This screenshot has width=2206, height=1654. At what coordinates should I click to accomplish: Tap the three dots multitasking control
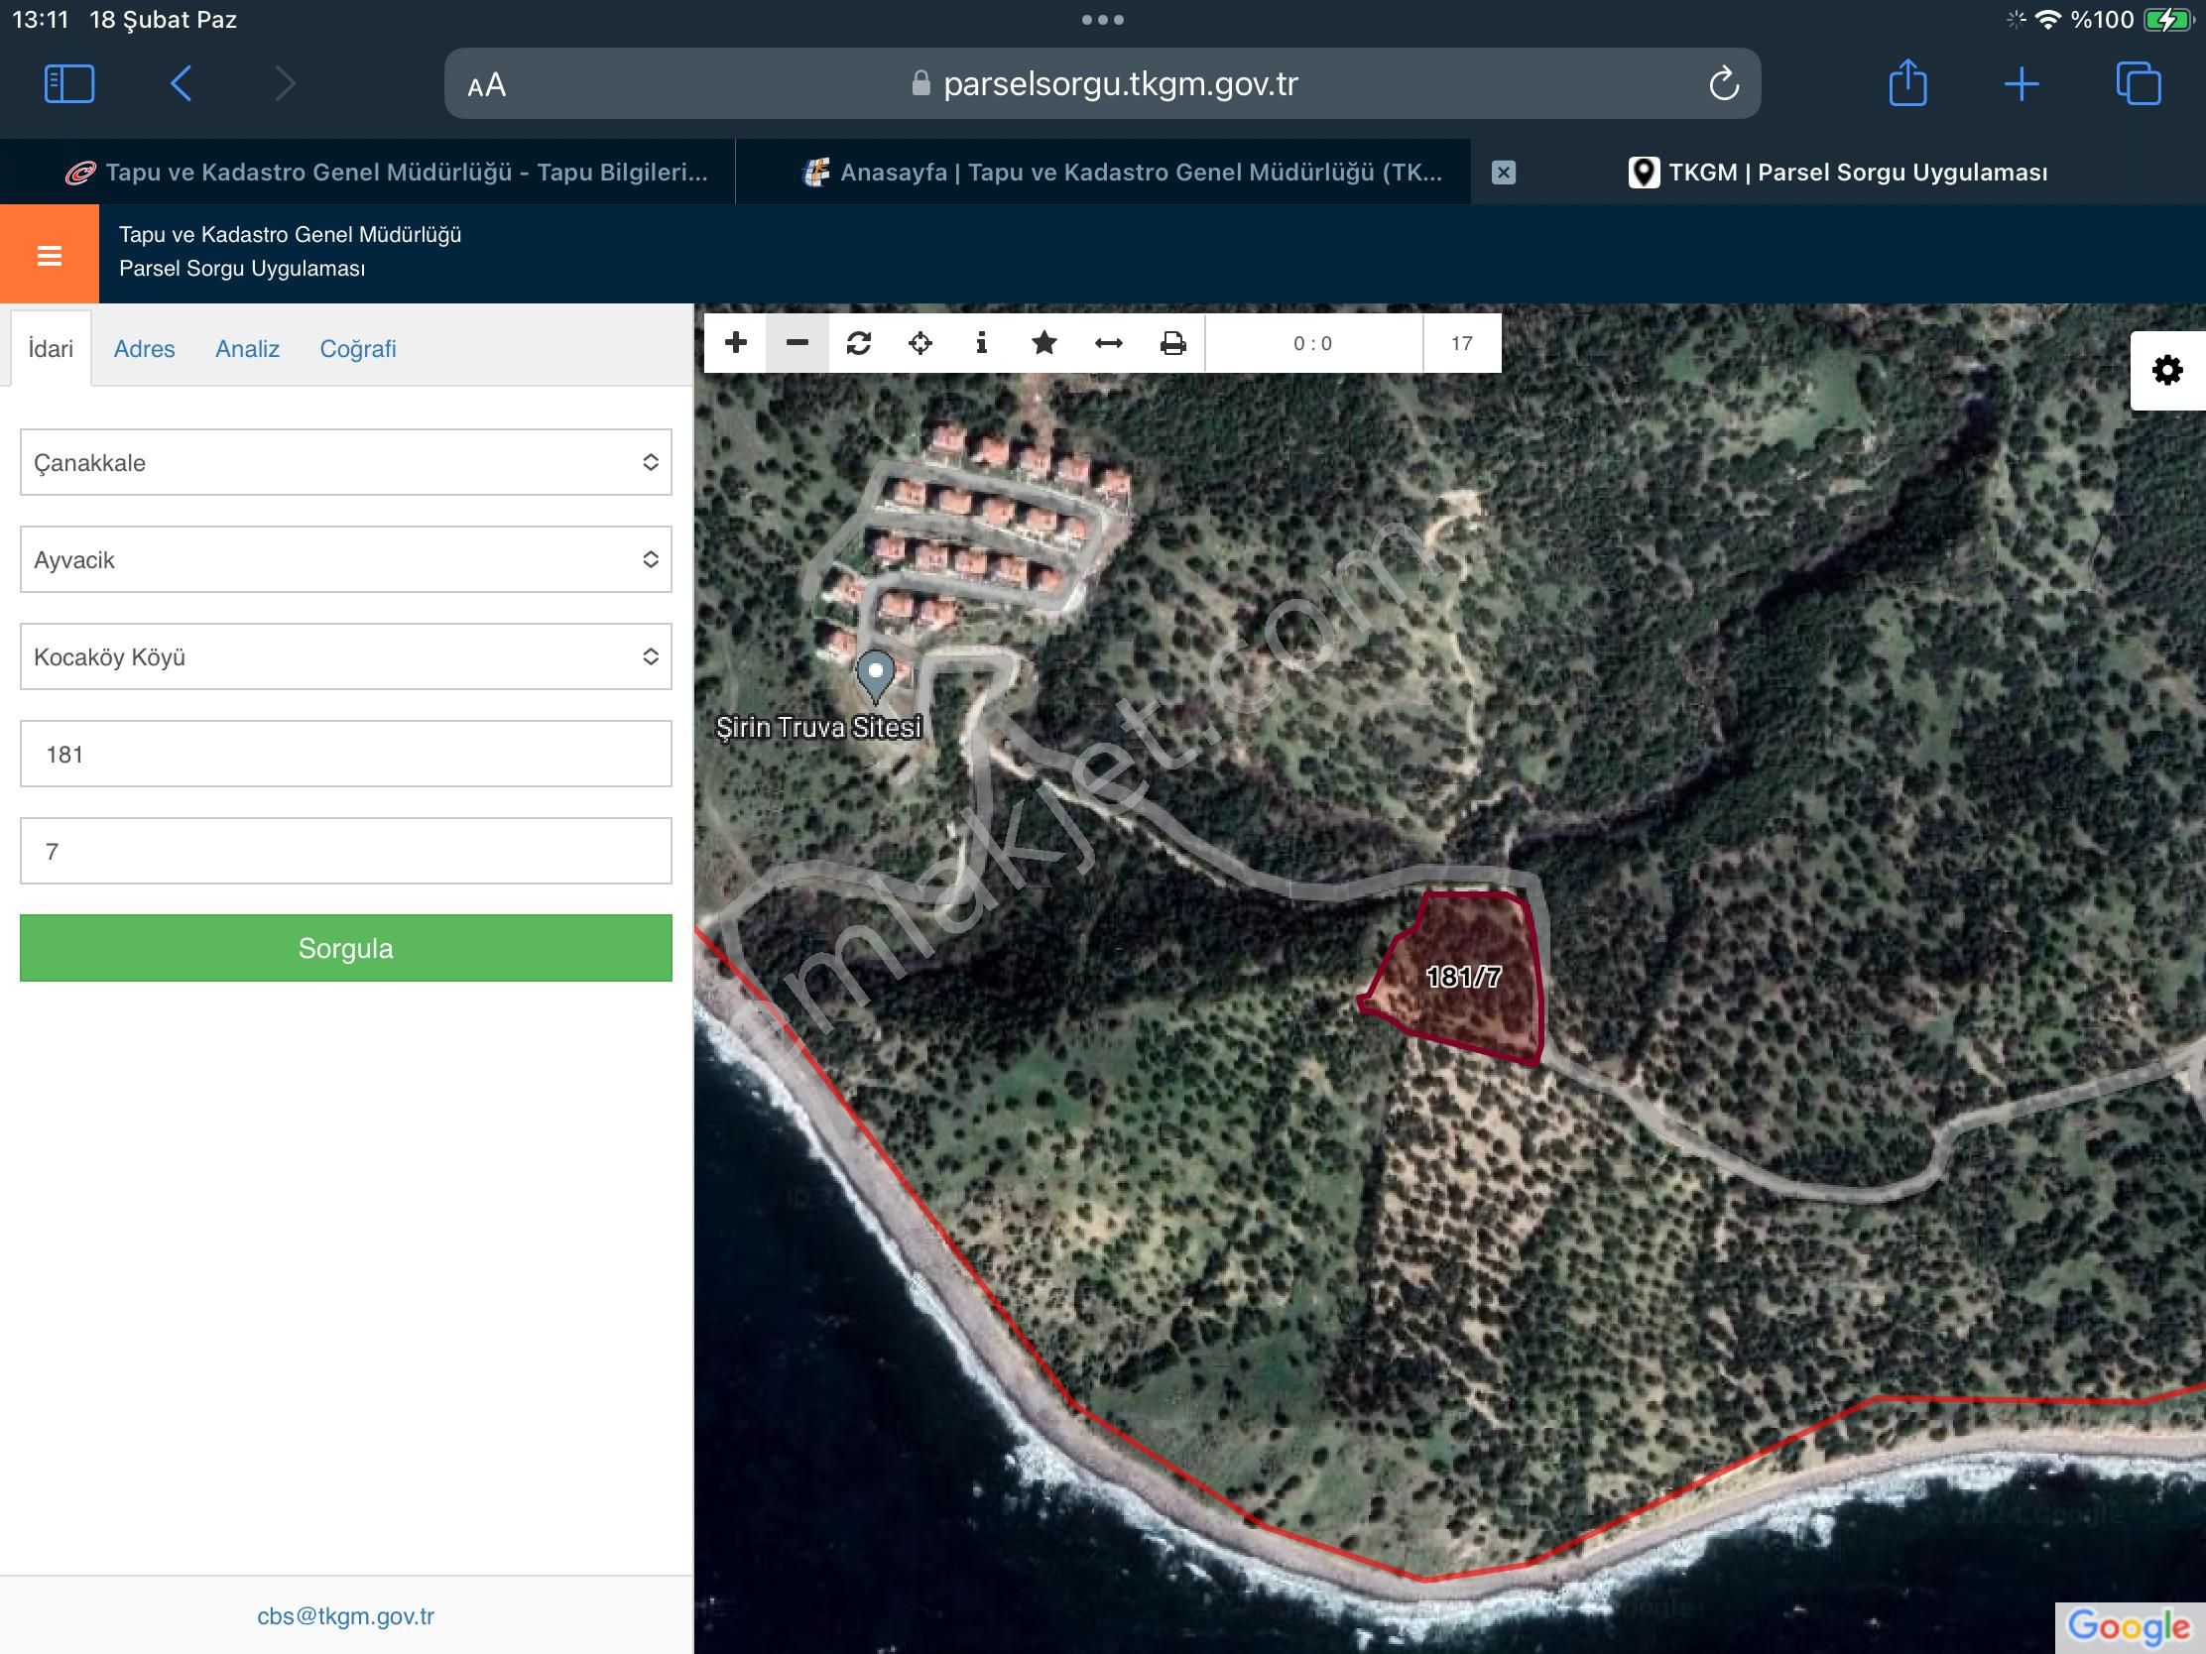pos(1103,20)
